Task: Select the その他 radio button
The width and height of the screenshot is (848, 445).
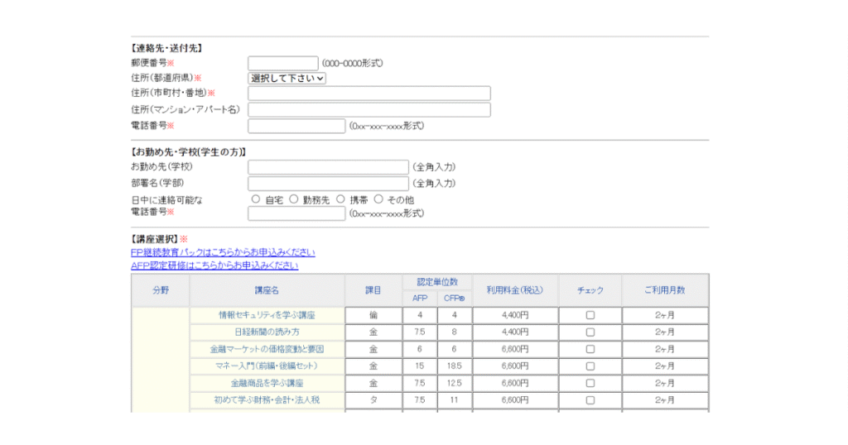Action: pyautogui.click(x=378, y=199)
